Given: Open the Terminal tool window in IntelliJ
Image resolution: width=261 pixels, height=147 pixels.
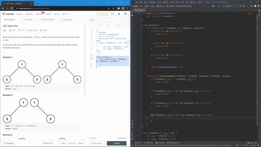Looking at the screenshot, I should (160, 143).
